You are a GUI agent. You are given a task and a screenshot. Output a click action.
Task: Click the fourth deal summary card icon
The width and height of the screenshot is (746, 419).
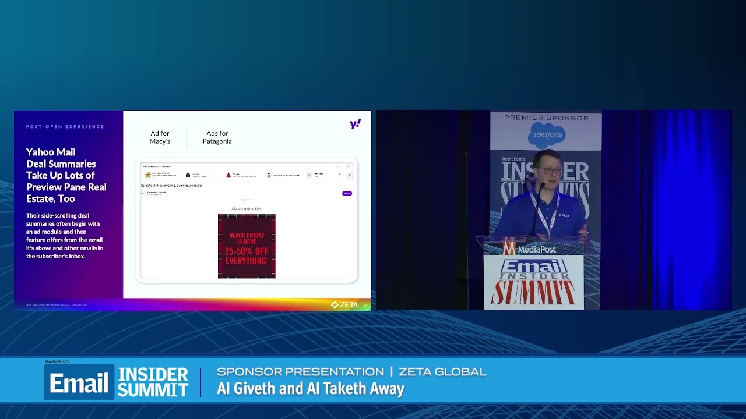[x=269, y=175]
